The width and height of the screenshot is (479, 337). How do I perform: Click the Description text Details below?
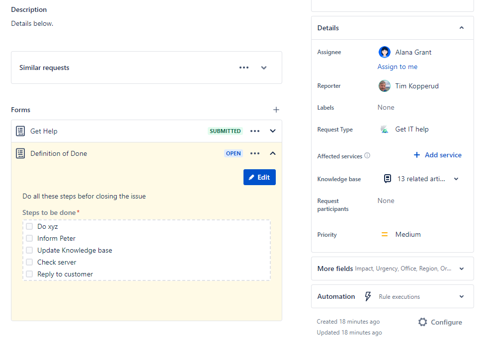click(x=32, y=23)
